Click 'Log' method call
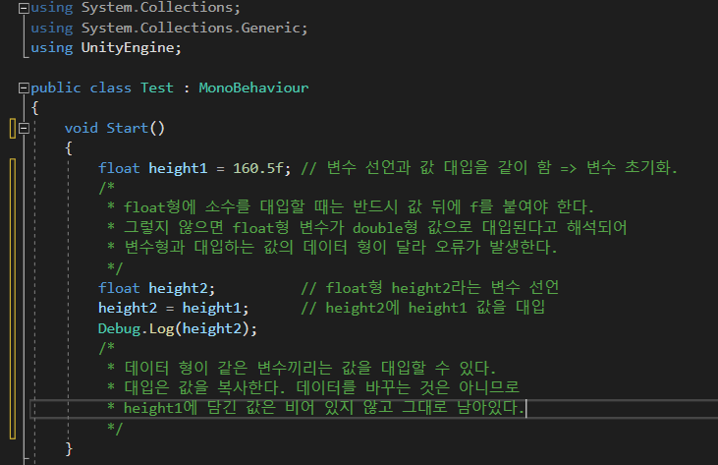This screenshot has height=465, width=718. click(x=161, y=328)
